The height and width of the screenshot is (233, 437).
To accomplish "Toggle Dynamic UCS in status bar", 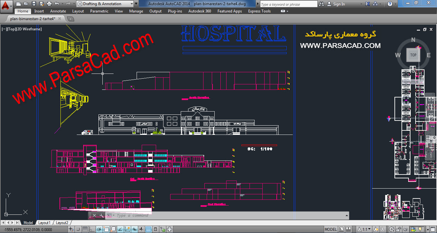I will 127,229.
